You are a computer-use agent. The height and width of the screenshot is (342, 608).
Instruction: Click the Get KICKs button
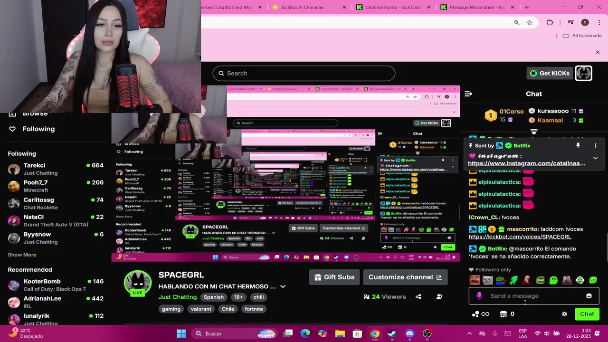[x=550, y=73]
